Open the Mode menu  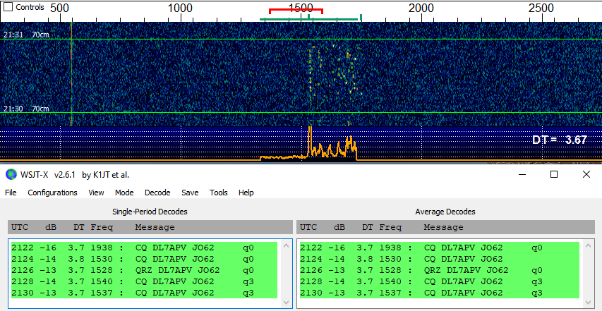click(x=124, y=193)
